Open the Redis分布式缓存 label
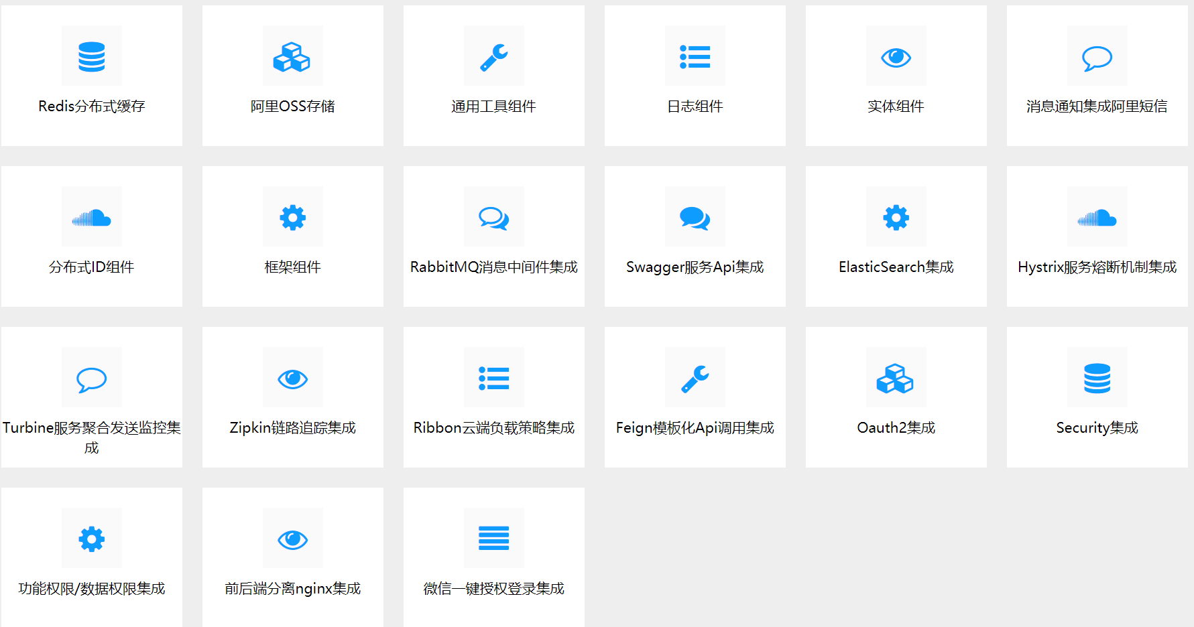Viewport: 1194px width, 627px height. (92, 106)
